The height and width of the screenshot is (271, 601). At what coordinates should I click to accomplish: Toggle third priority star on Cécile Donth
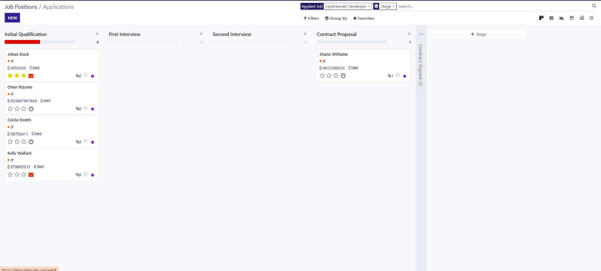(x=24, y=141)
